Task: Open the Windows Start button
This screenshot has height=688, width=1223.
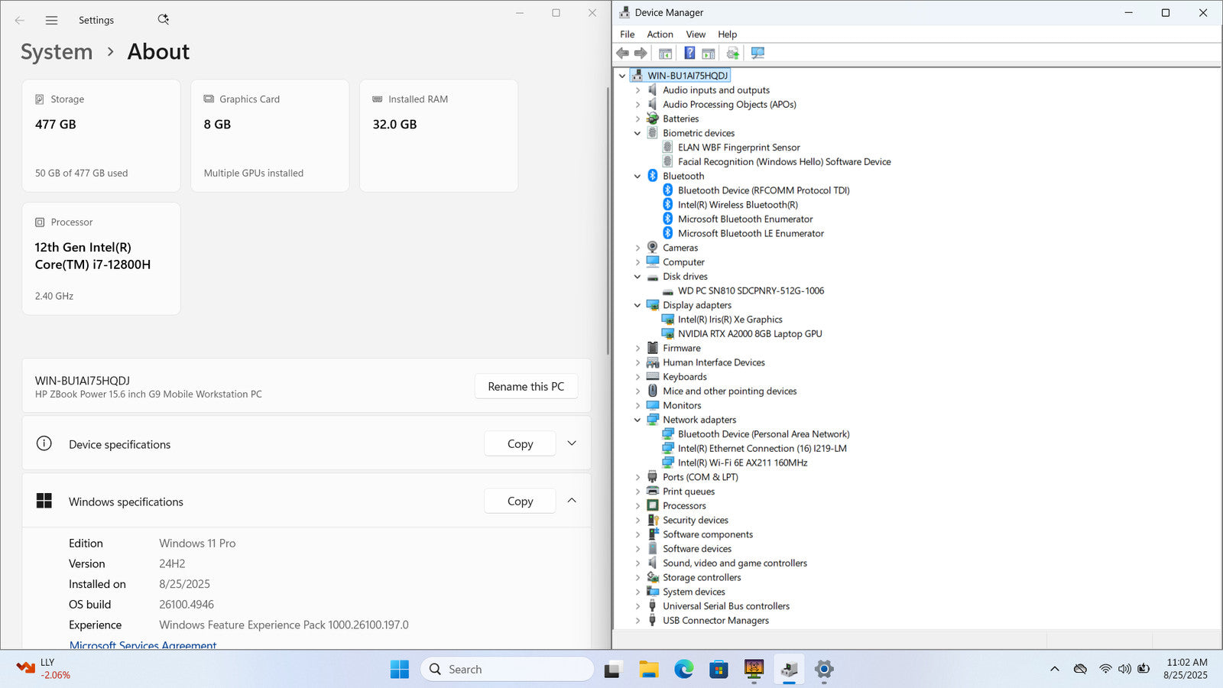Action: (x=399, y=669)
